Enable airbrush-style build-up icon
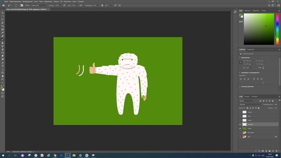This screenshot has height=158, width=281. [81, 5]
